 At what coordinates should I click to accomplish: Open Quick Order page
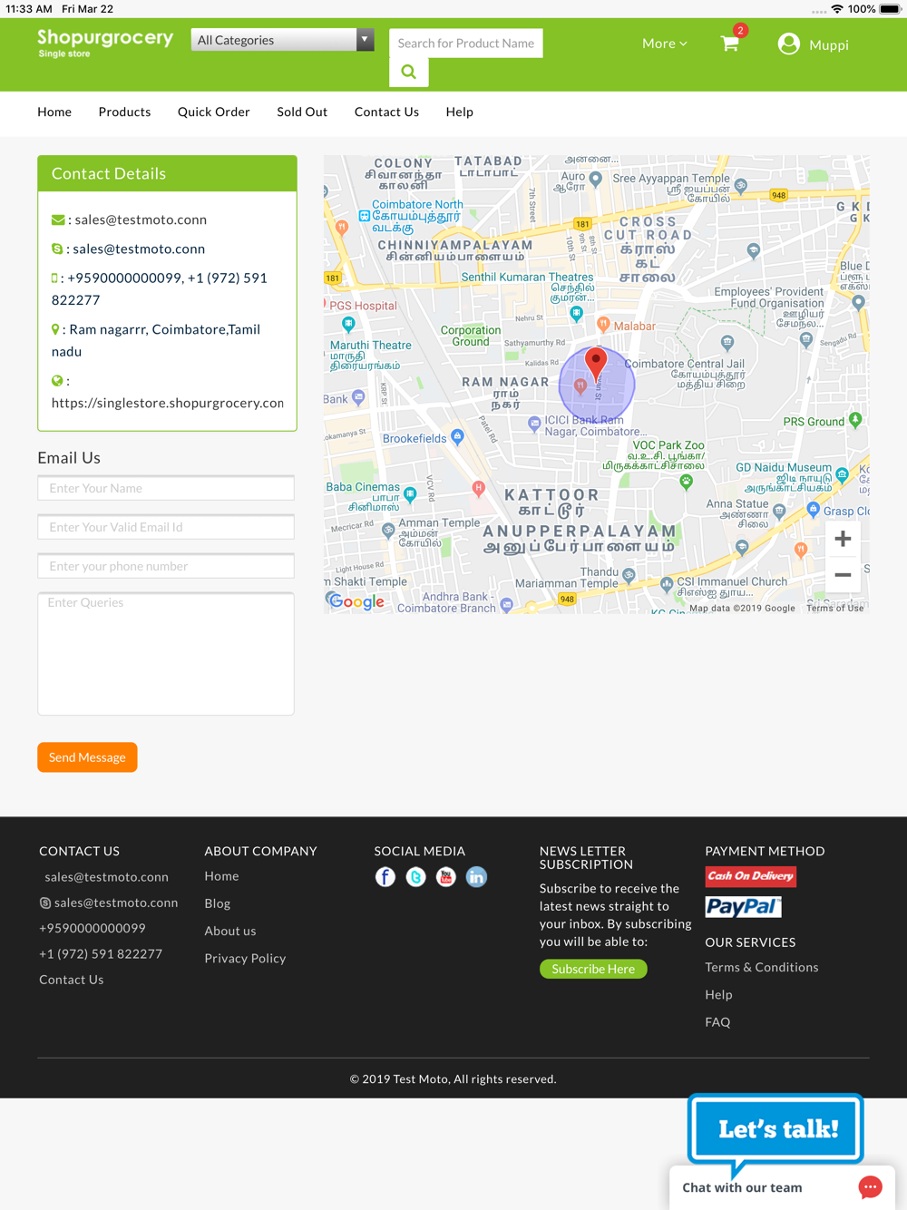tap(214, 112)
